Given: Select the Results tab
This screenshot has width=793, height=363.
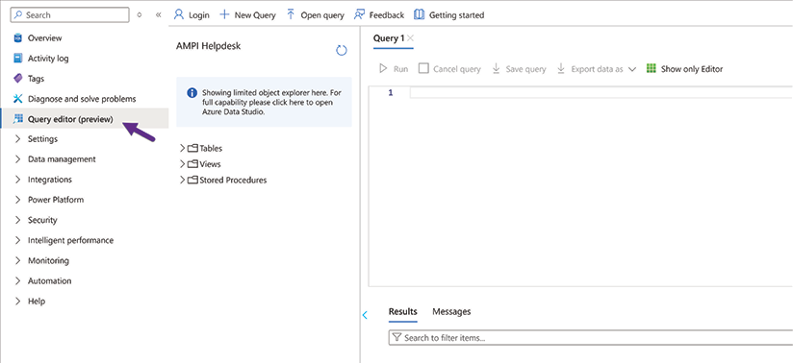Looking at the screenshot, I should 402,311.
